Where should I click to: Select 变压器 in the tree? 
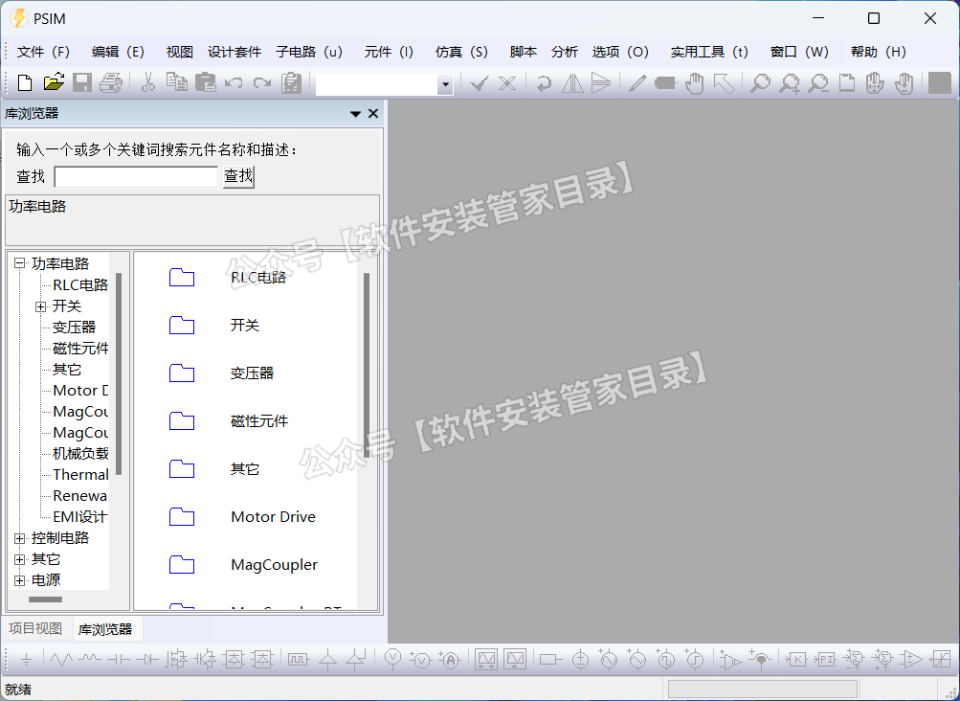click(74, 328)
